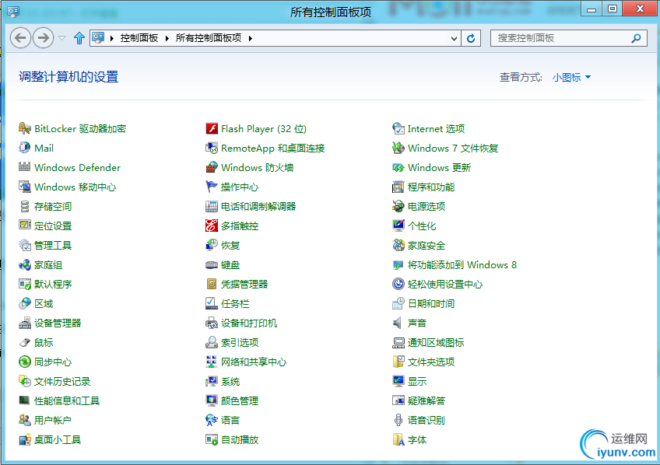Open the 设备和打印机 link
Screen dimensions: 660x465
pyautogui.click(x=249, y=323)
